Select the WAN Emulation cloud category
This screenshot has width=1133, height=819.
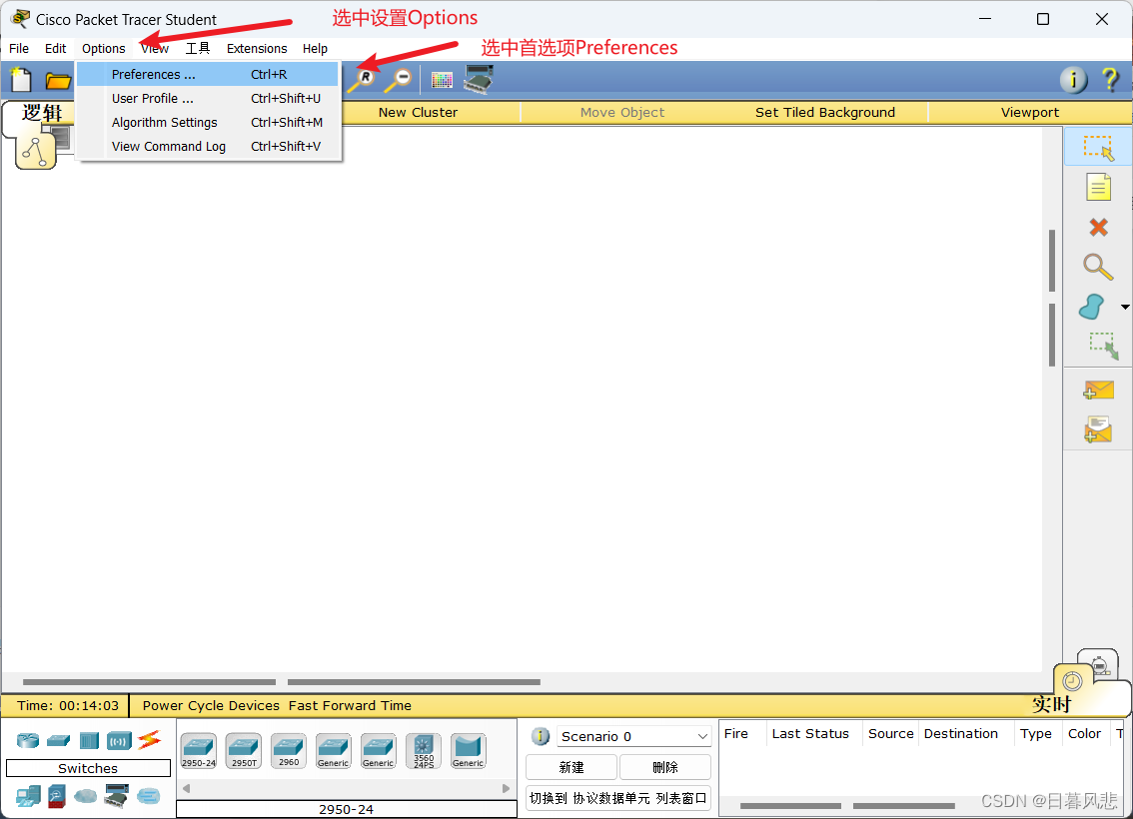[x=85, y=796]
